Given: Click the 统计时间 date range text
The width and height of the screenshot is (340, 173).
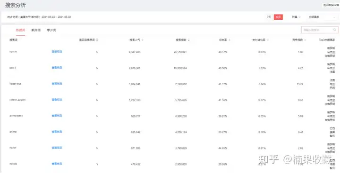Looking at the screenshot, I should [39, 17].
